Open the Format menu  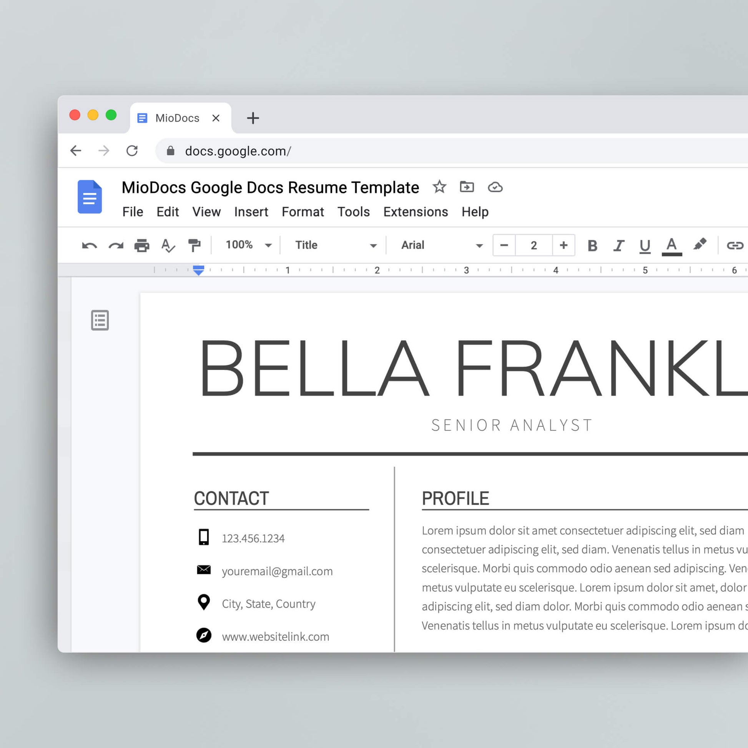click(303, 212)
